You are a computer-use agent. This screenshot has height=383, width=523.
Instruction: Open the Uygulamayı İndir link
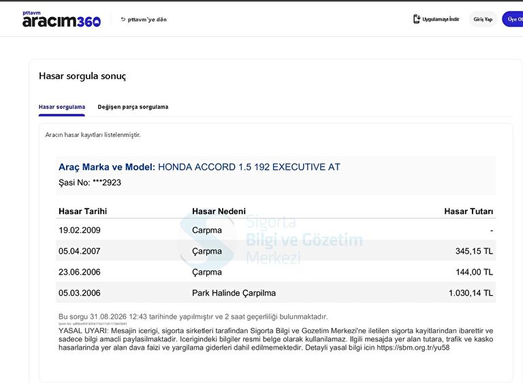pyautogui.click(x=437, y=19)
